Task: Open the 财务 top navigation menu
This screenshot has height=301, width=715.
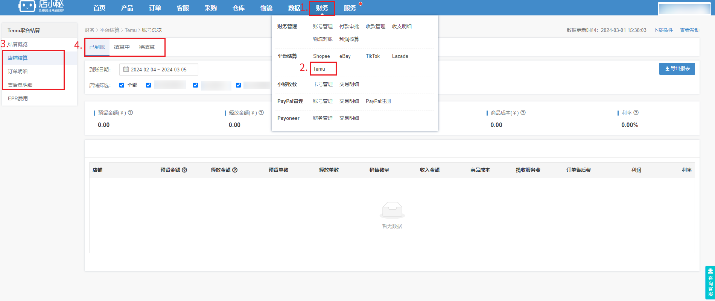Action: coord(322,8)
